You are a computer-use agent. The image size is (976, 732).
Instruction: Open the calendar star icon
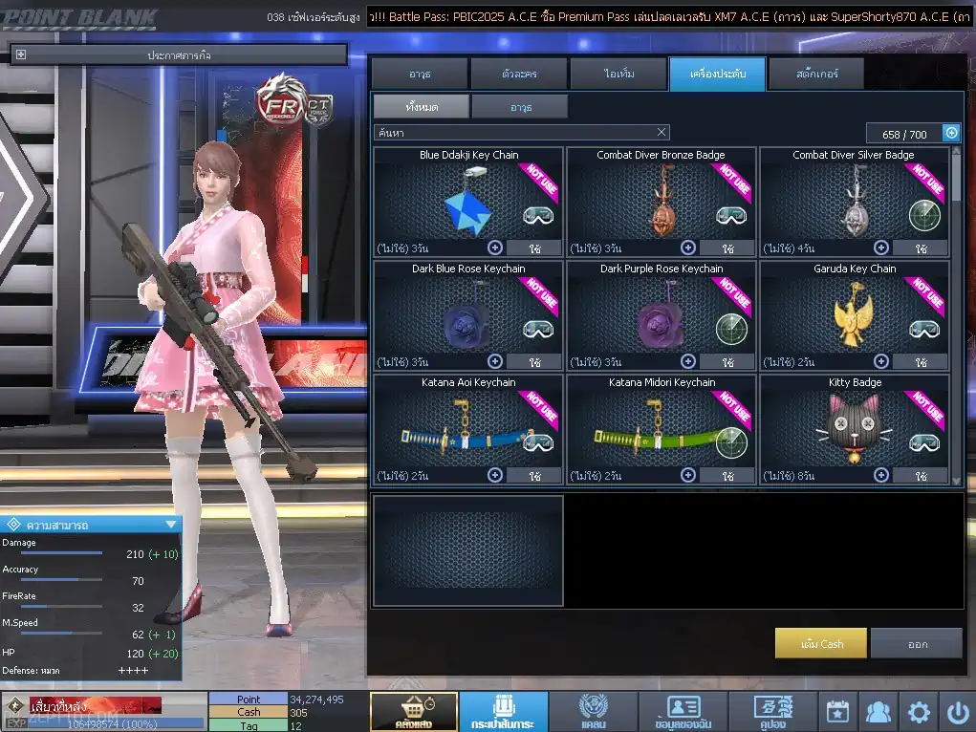(837, 711)
